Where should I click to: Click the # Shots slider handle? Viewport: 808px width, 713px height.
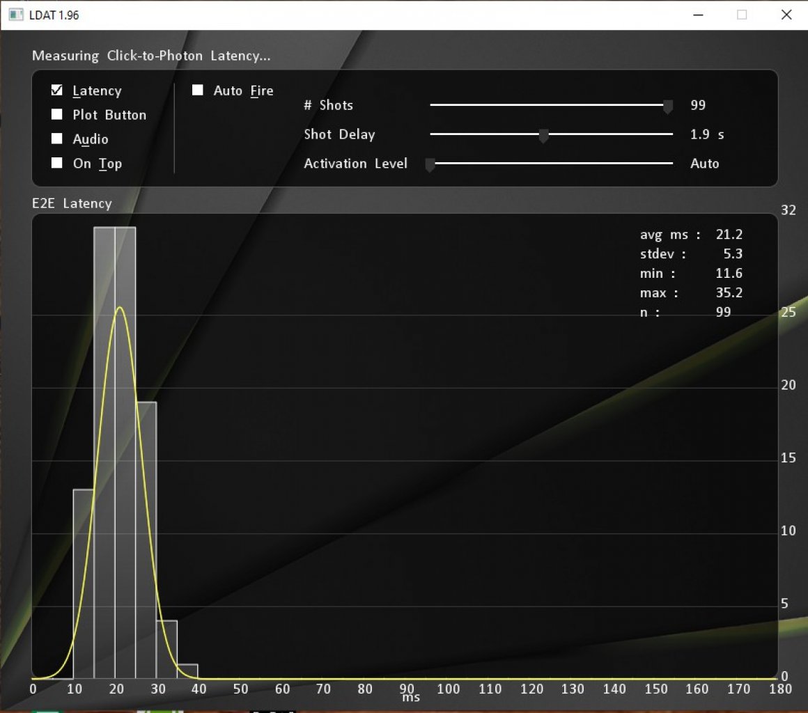[667, 107]
